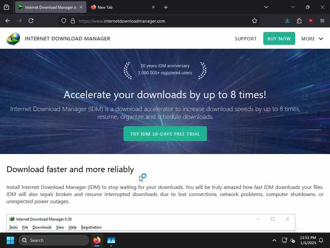The image size is (330, 248).
Task: Open Firefox application hamburger menu
Action: coord(322,21)
